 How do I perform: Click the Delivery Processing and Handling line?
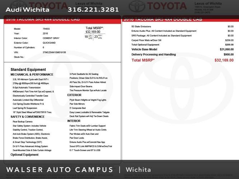click(156, 54)
